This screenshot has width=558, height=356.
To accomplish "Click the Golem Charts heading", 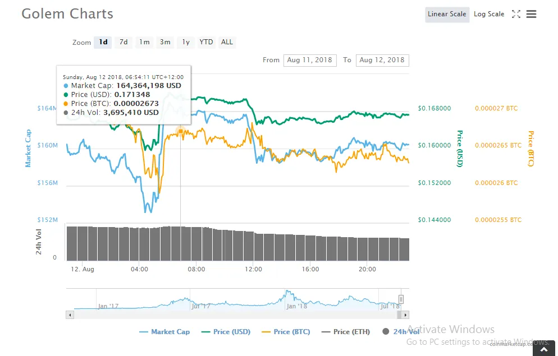I will (x=67, y=14).
